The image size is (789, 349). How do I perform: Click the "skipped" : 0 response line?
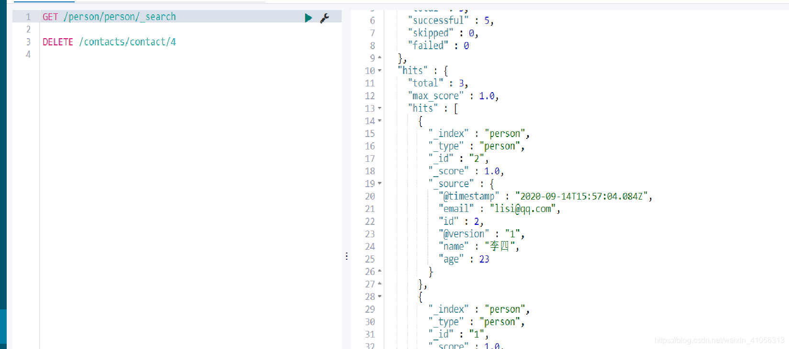[443, 33]
